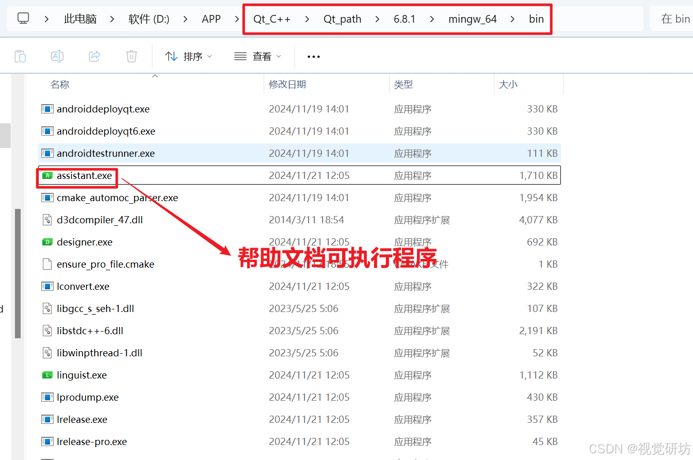Expand the chevron after 软件 (D:)
The height and width of the screenshot is (460, 693).
coord(186,19)
